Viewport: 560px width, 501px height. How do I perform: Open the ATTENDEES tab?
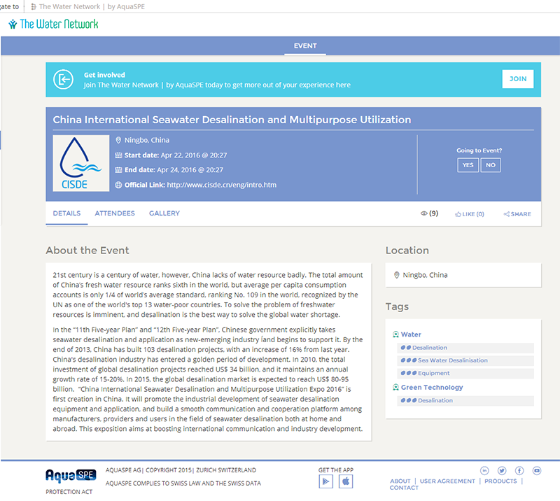(x=115, y=213)
